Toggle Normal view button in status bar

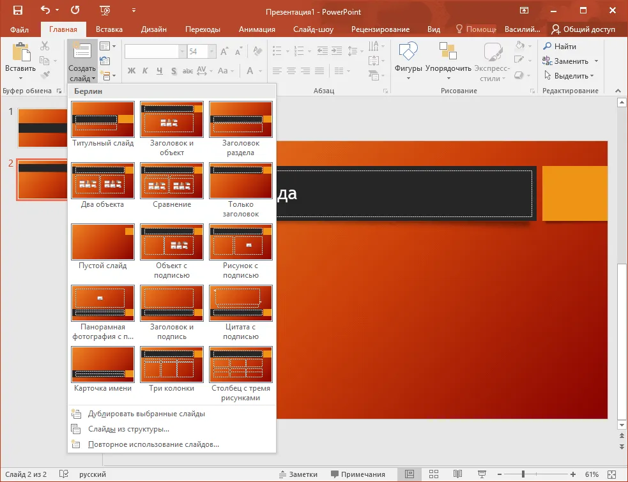[410, 474]
